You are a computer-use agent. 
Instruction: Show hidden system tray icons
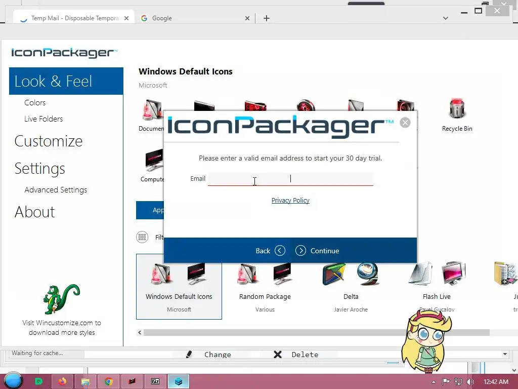[x=434, y=382]
